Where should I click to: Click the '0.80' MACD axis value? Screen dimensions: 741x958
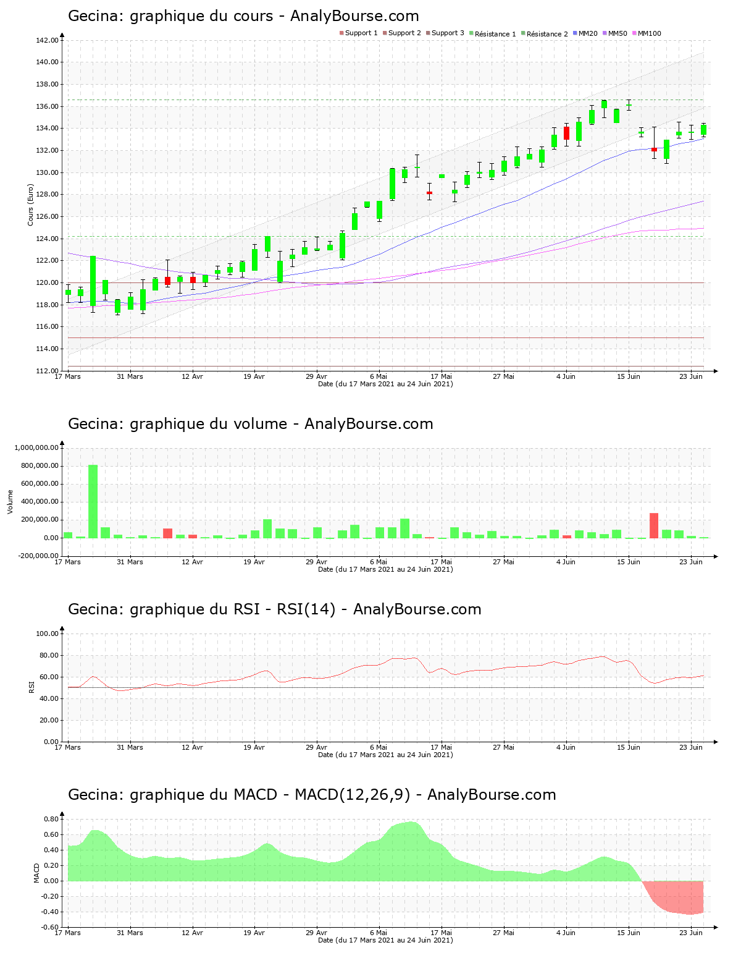point(51,819)
